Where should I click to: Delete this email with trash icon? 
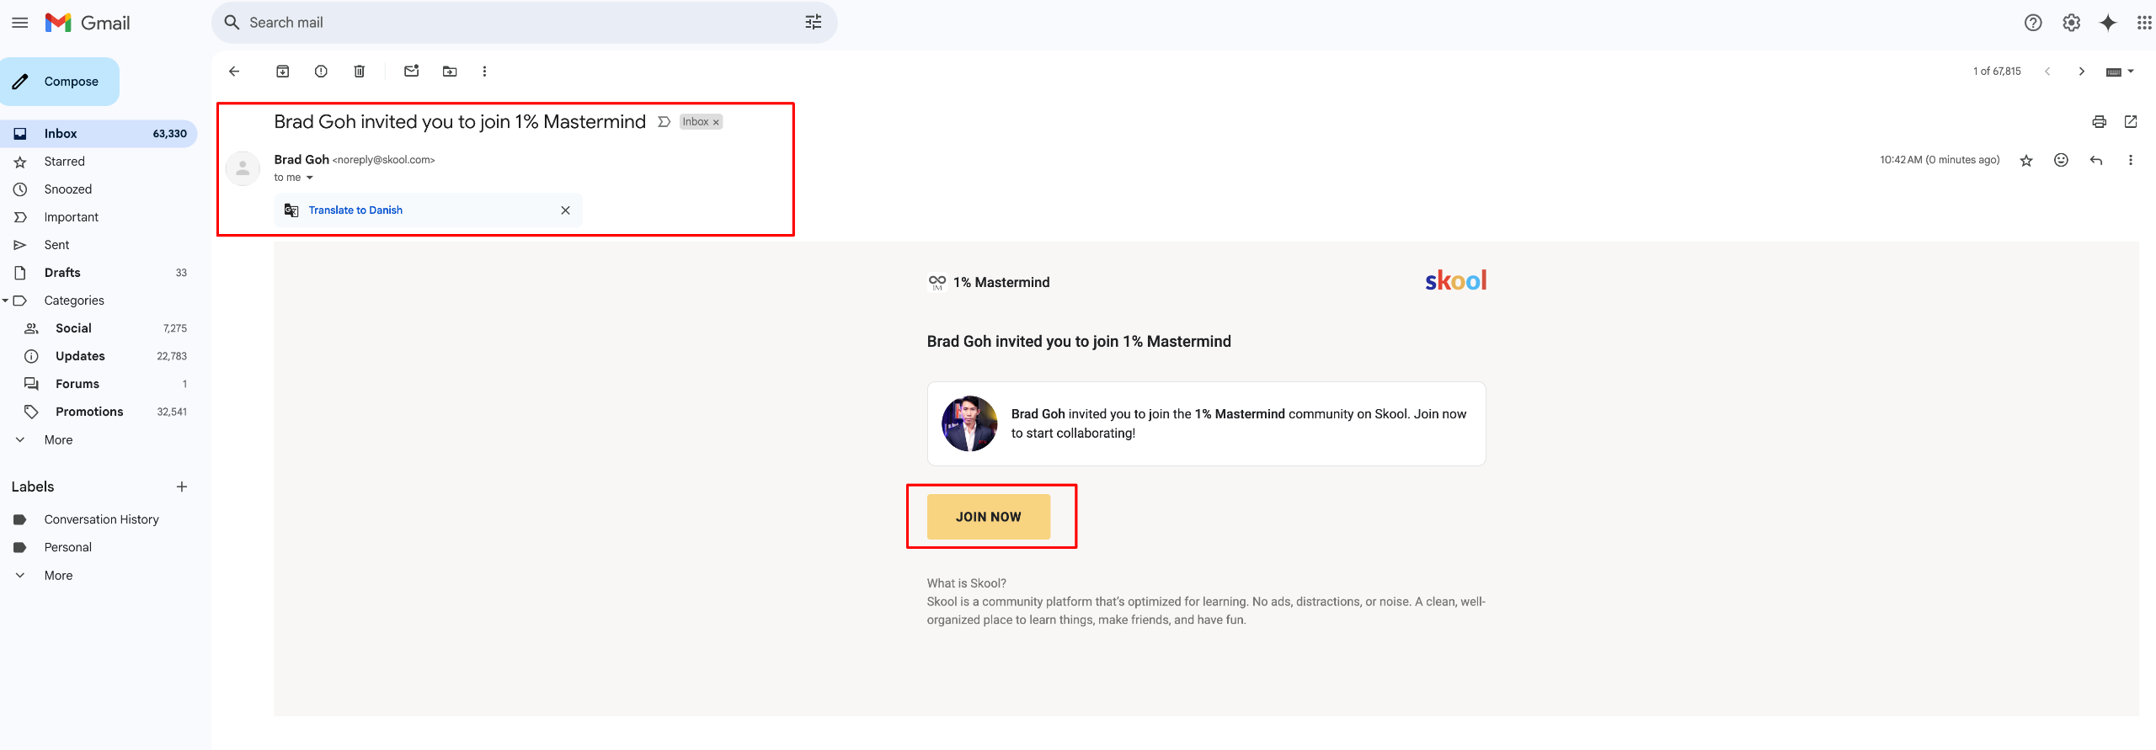coord(360,72)
